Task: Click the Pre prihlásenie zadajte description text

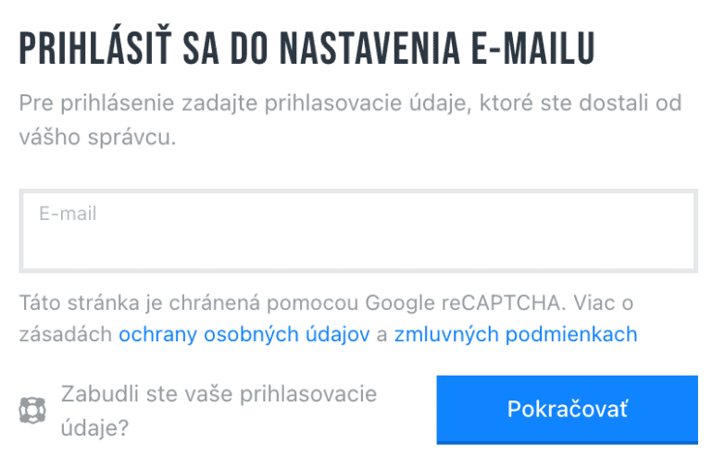Action: point(350,119)
